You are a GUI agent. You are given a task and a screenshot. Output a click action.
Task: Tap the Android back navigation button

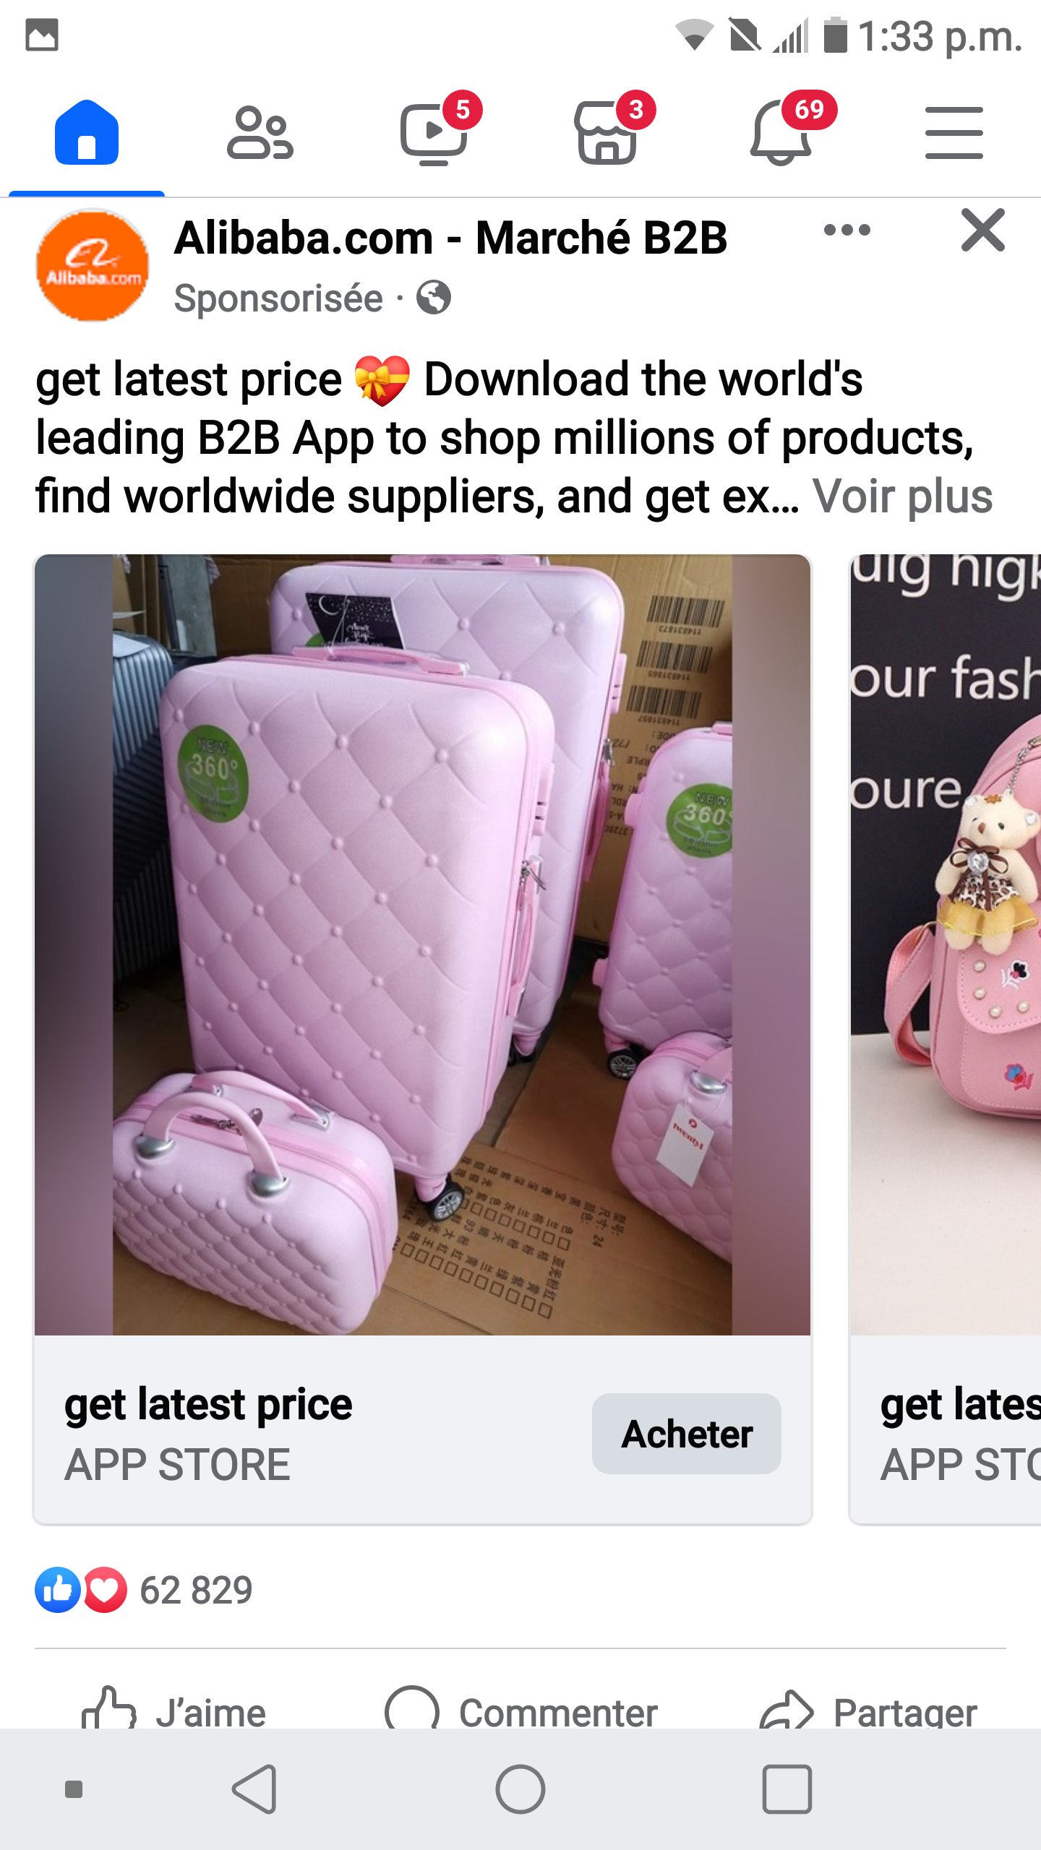click(254, 1789)
